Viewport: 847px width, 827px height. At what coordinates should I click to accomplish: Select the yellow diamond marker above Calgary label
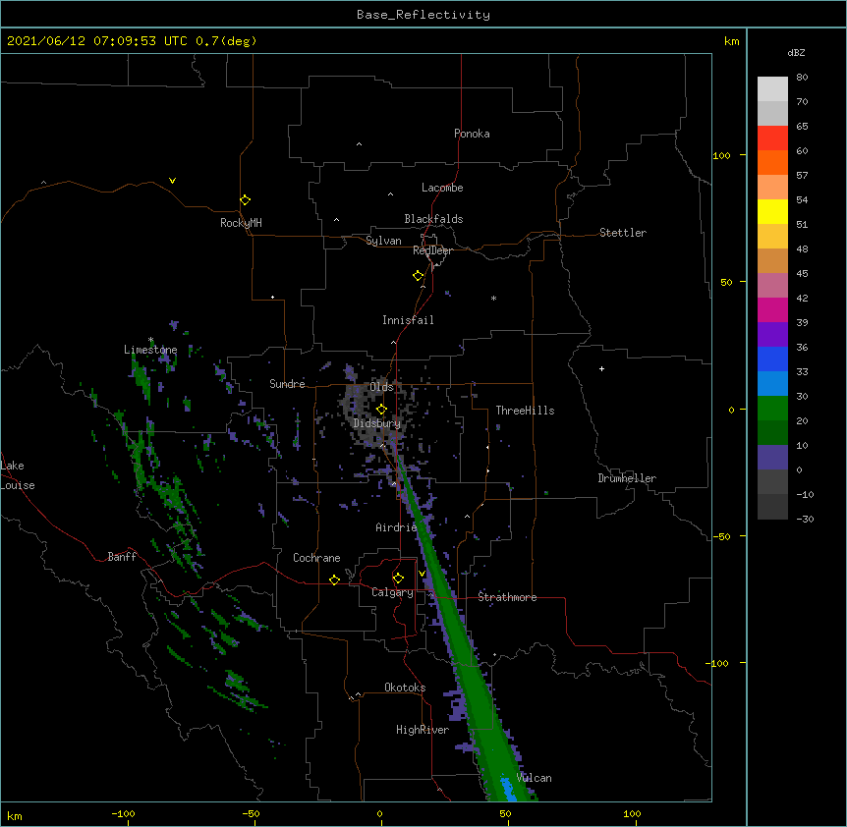click(x=398, y=579)
